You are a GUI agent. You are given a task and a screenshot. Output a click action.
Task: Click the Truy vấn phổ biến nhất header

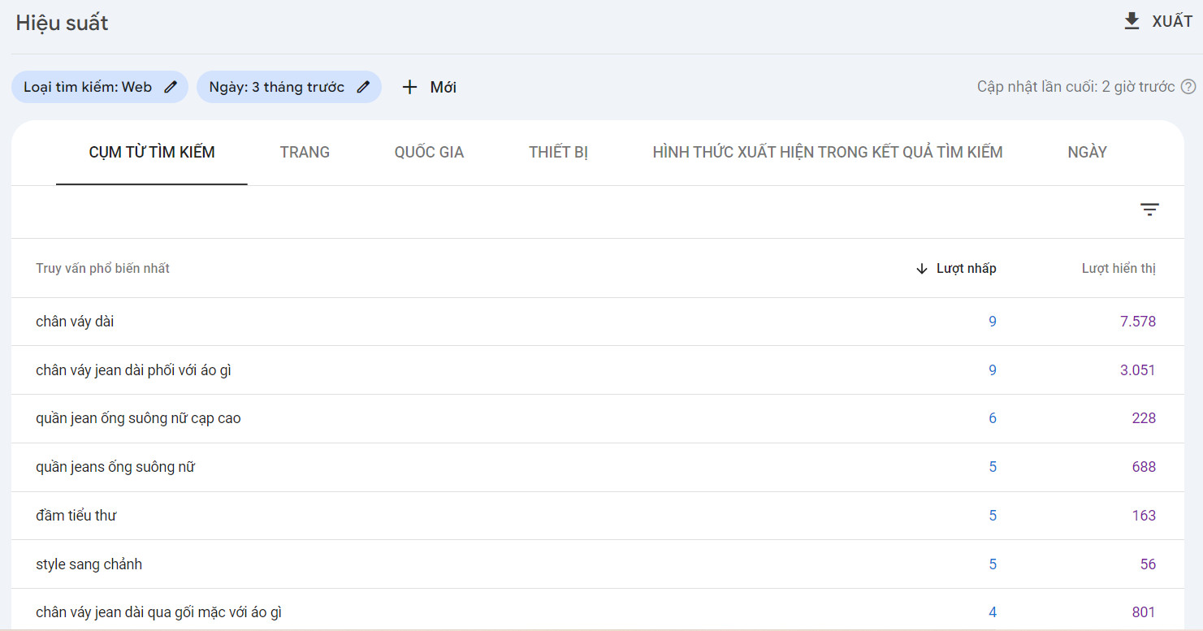[x=102, y=268]
